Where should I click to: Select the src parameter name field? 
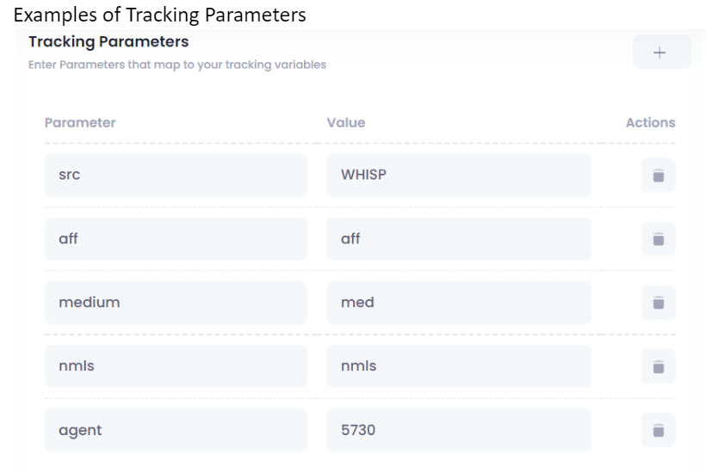(x=176, y=175)
